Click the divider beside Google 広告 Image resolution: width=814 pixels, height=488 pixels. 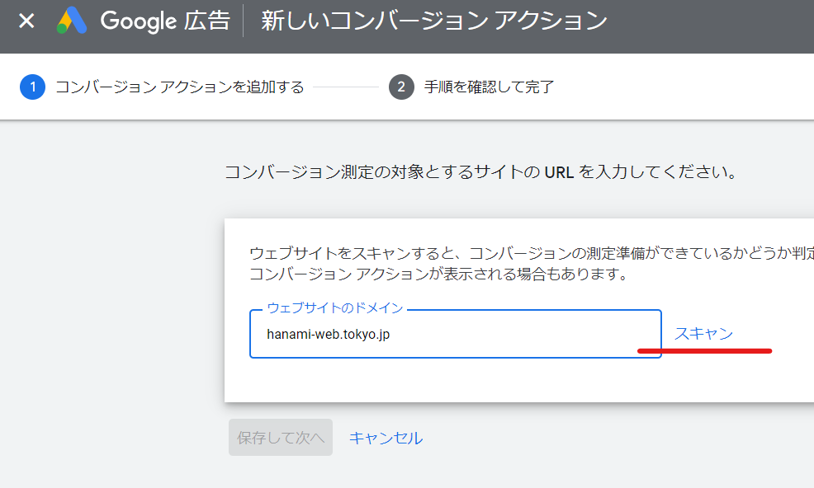tap(244, 21)
